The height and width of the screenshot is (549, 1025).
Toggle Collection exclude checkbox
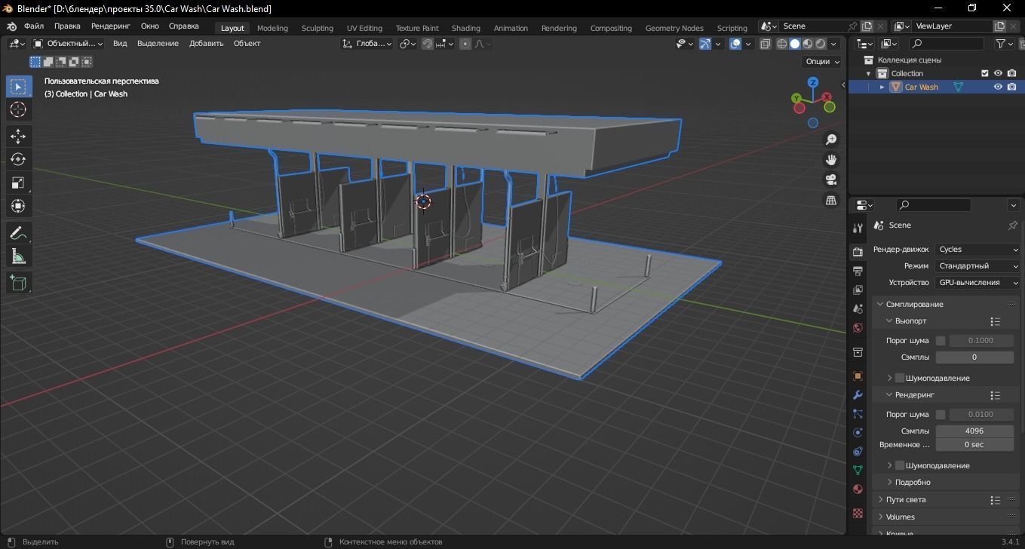pos(984,73)
